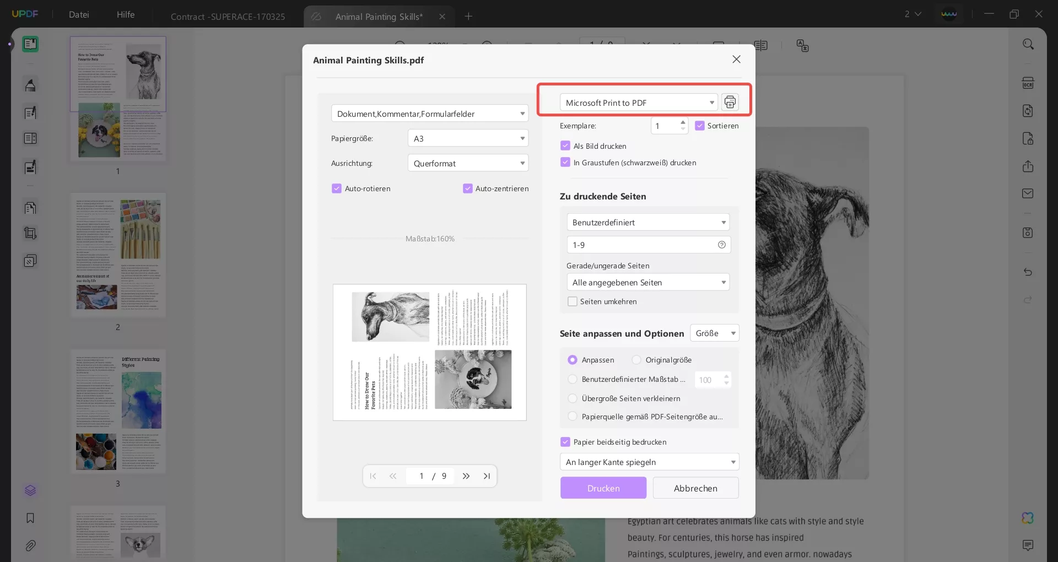The width and height of the screenshot is (1058, 562).
Task: Open Dokument,Kommentar,Formularfelder dropdown
Action: [430, 114]
